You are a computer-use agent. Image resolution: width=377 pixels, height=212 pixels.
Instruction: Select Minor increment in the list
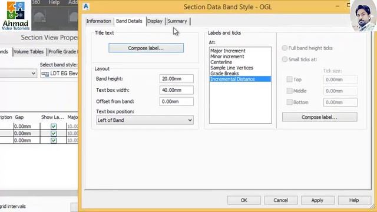[x=227, y=57]
